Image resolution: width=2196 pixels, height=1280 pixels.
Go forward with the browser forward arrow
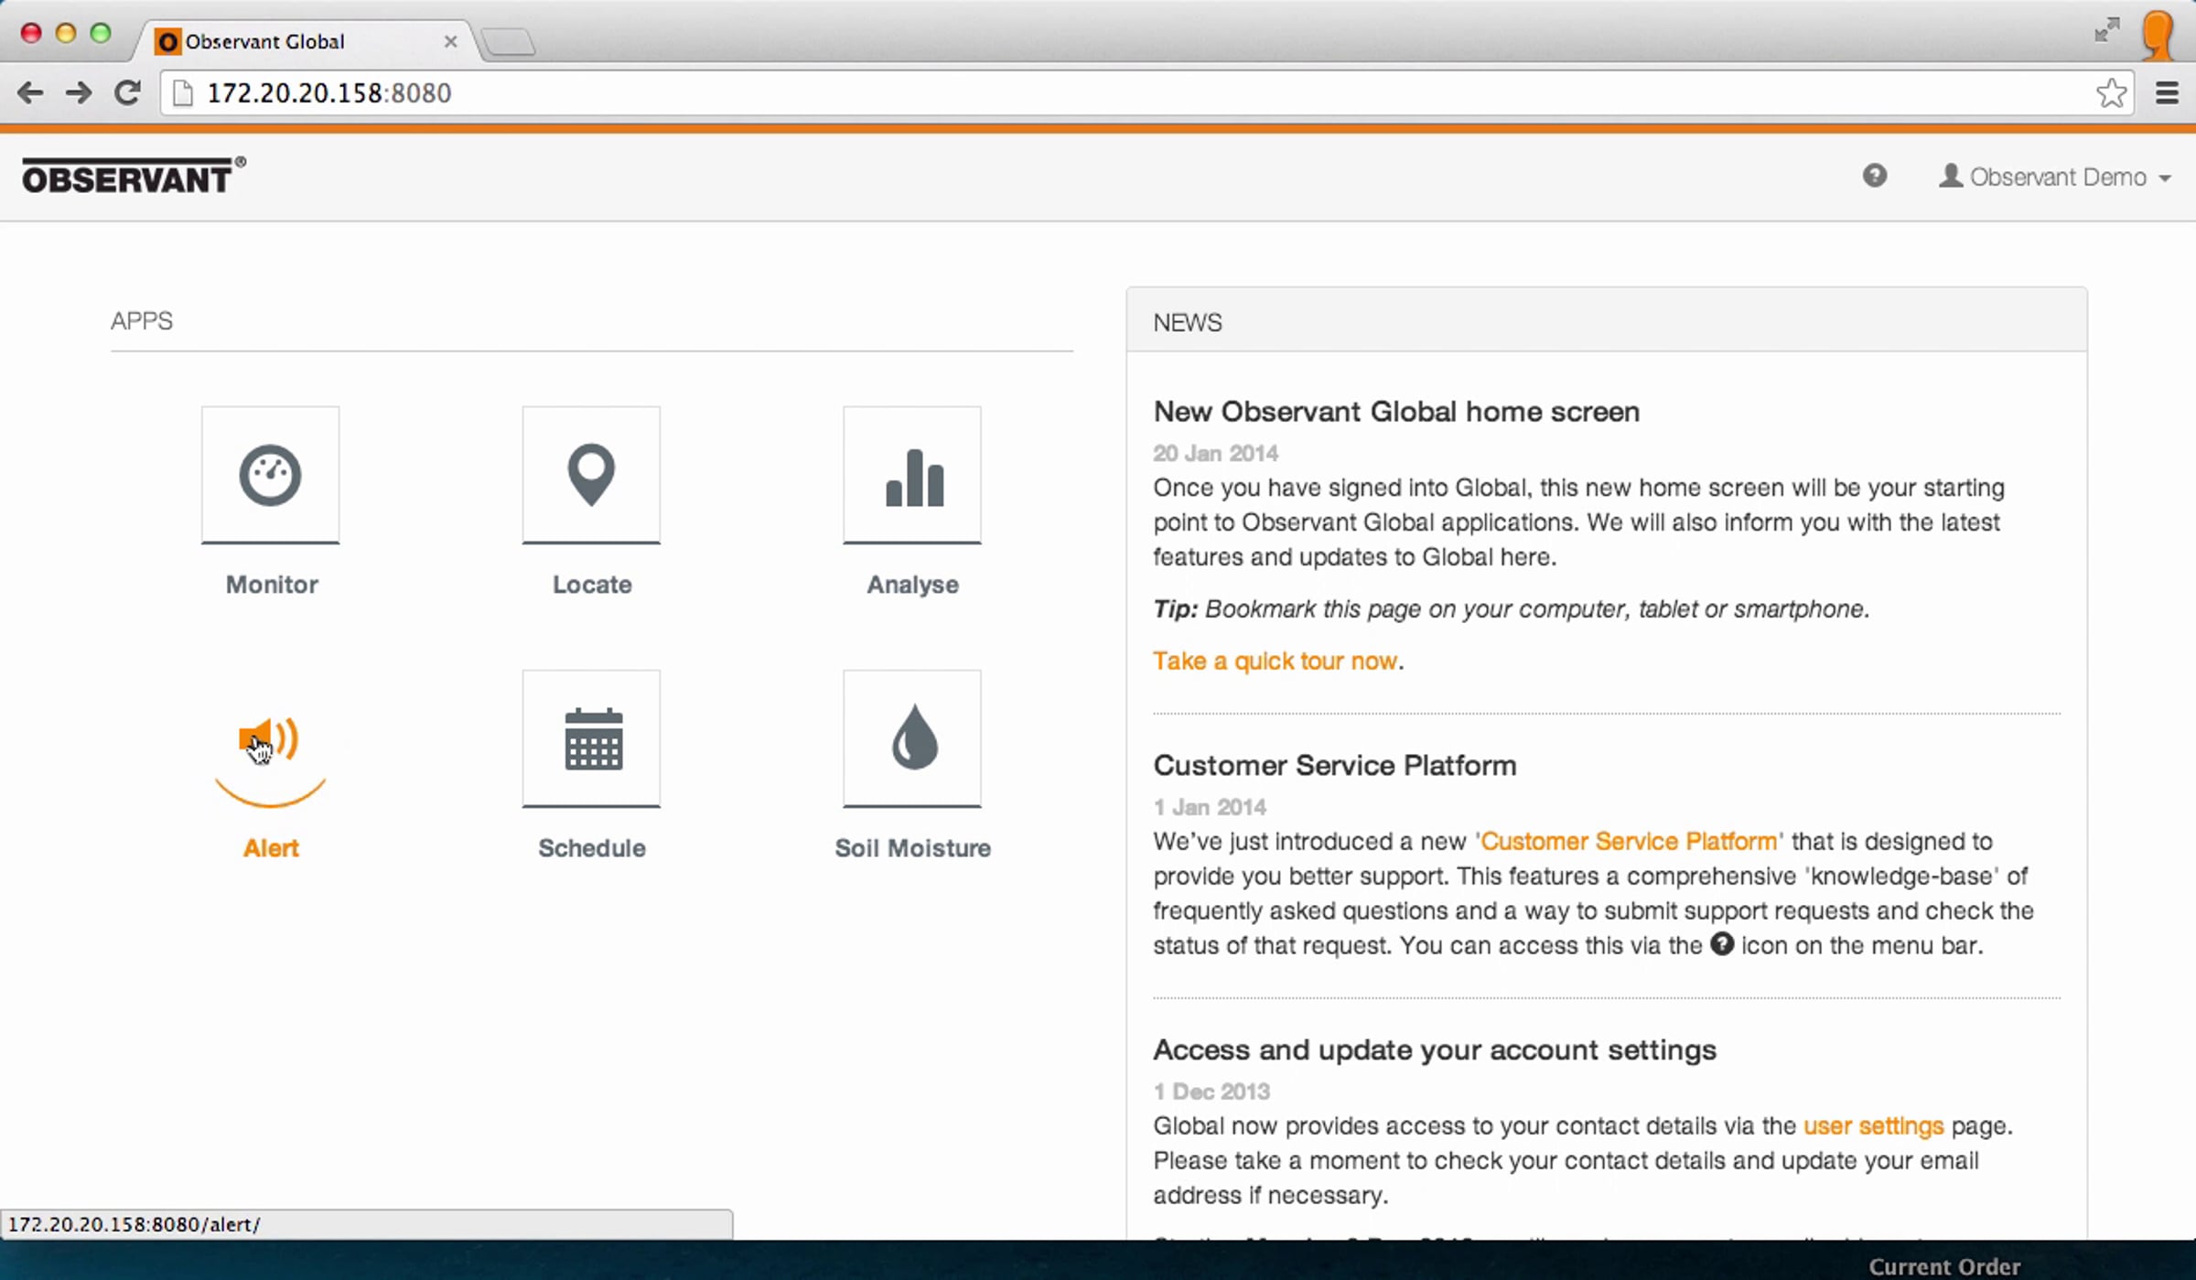point(79,92)
